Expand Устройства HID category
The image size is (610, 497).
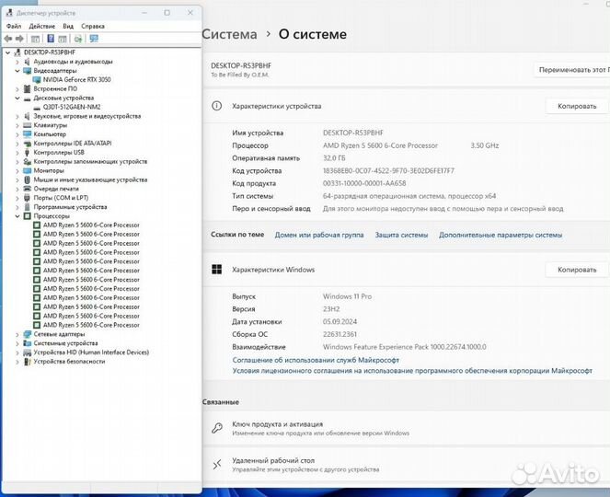pyautogui.click(x=17, y=353)
